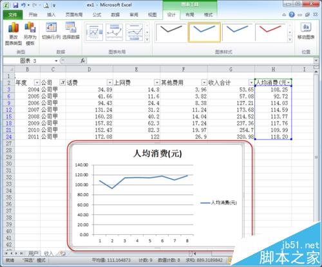Switch to the 插入 ribbon tab
Viewport: 322px width, 267px height.
(52, 15)
